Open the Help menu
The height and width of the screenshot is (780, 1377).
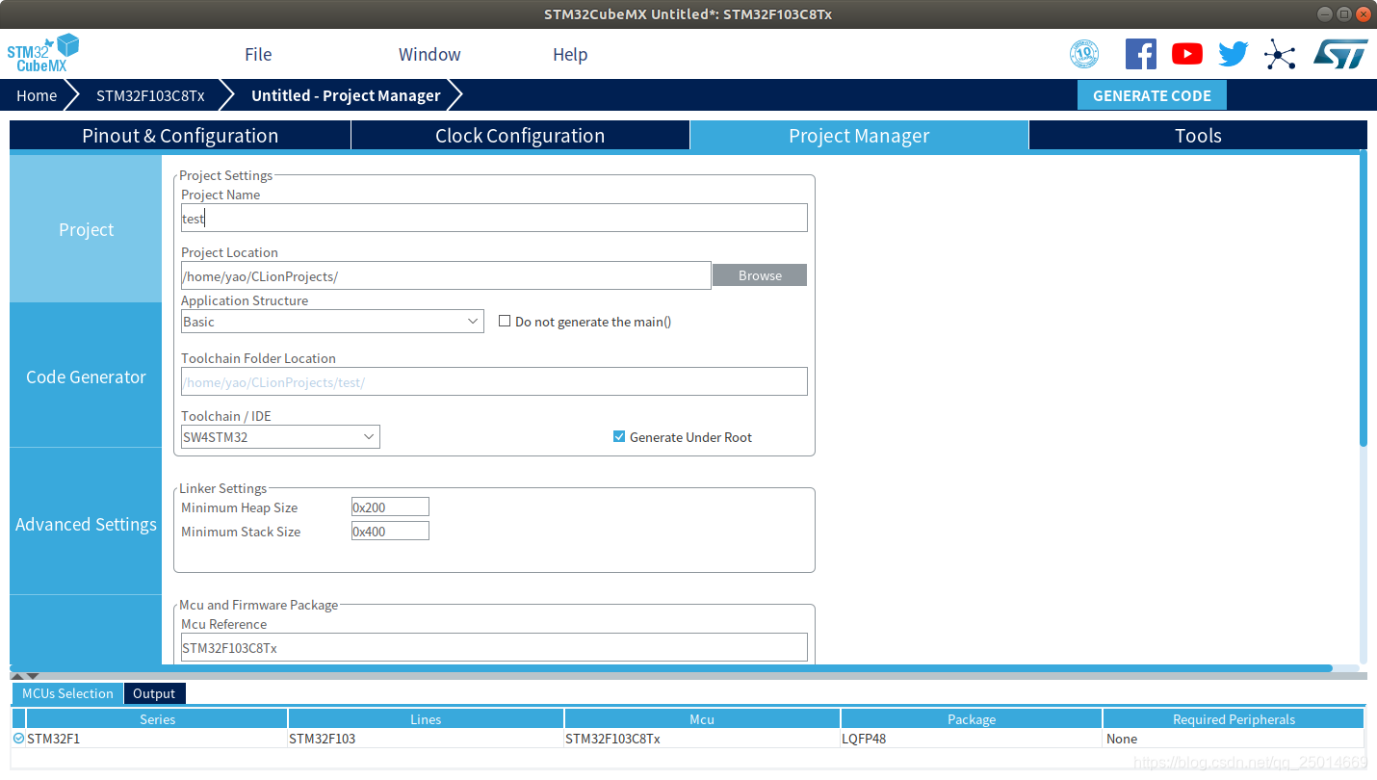click(x=570, y=54)
